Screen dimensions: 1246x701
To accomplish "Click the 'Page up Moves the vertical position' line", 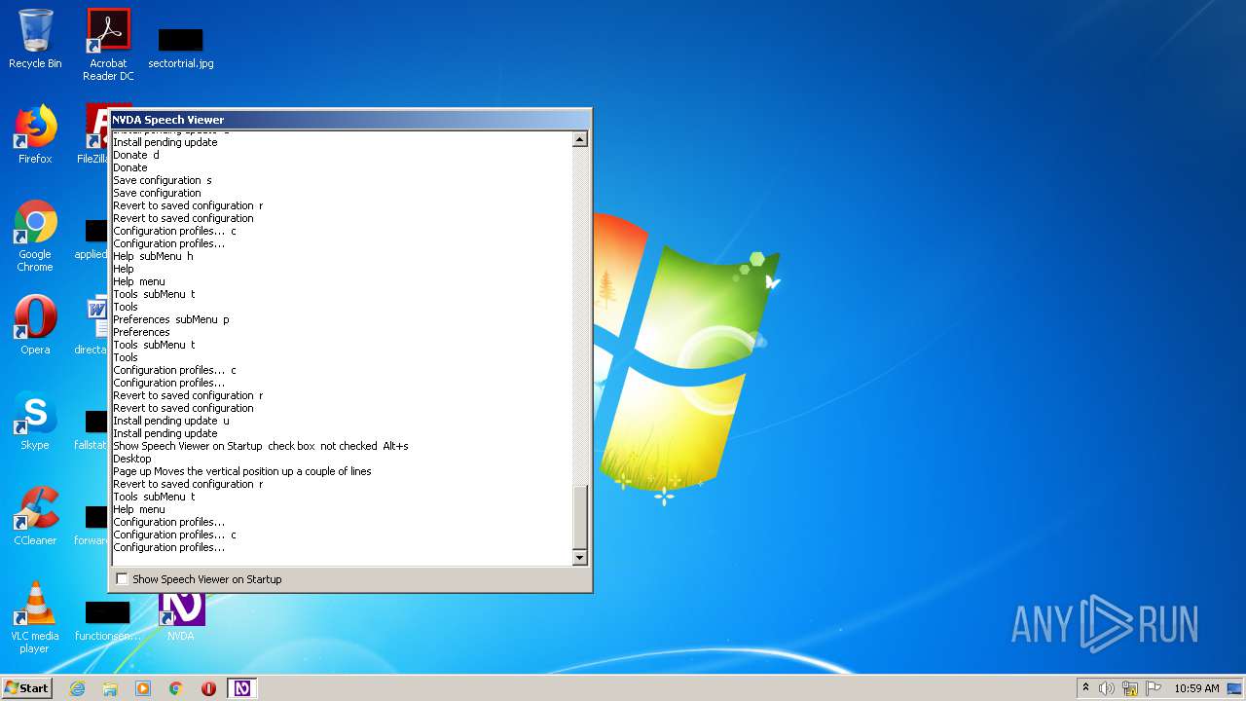I will pyautogui.click(x=242, y=471).
